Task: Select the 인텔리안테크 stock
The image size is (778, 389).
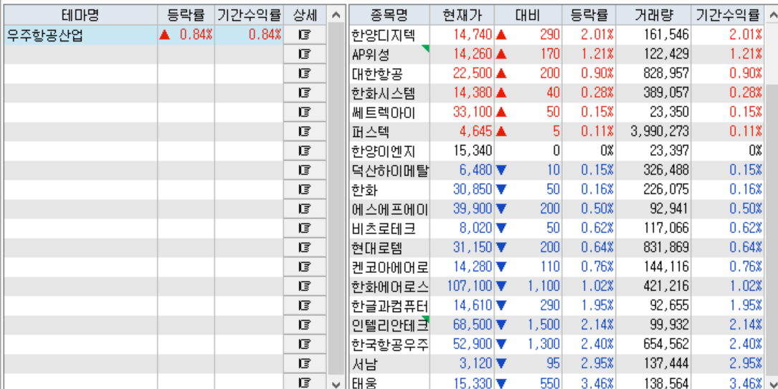Action: coord(390,325)
